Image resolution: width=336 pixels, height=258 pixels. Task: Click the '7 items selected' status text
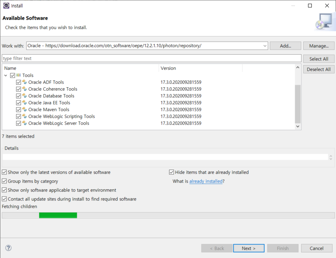18,136
